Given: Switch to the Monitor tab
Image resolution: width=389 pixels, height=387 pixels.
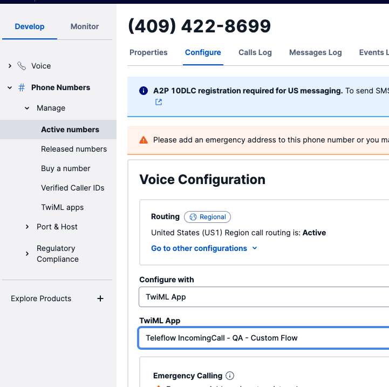Looking at the screenshot, I should tap(85, 26).
